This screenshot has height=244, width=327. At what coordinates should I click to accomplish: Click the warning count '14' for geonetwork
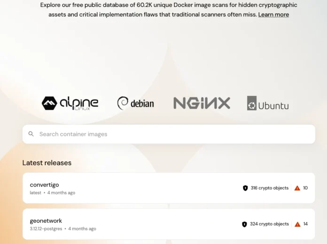point(305,224)
